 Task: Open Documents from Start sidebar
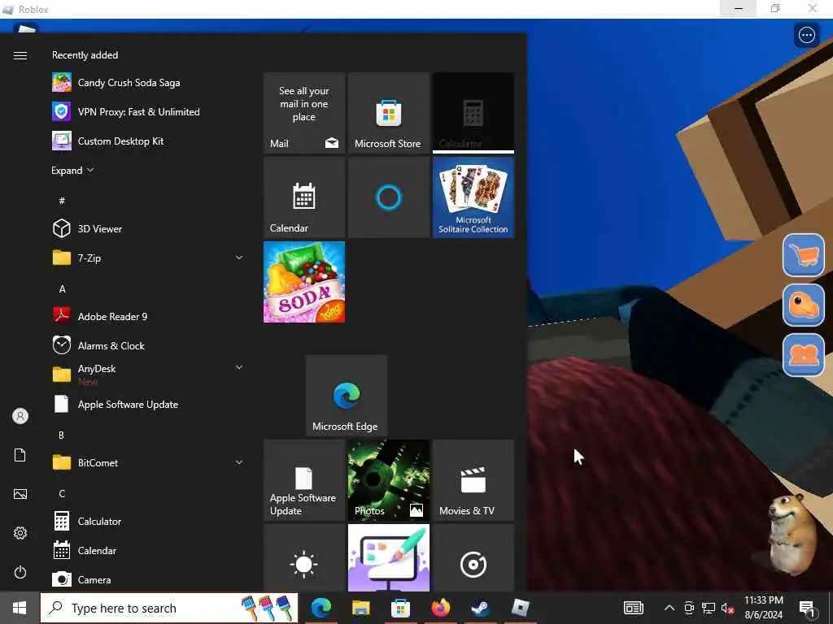click(x=20, y=455)
